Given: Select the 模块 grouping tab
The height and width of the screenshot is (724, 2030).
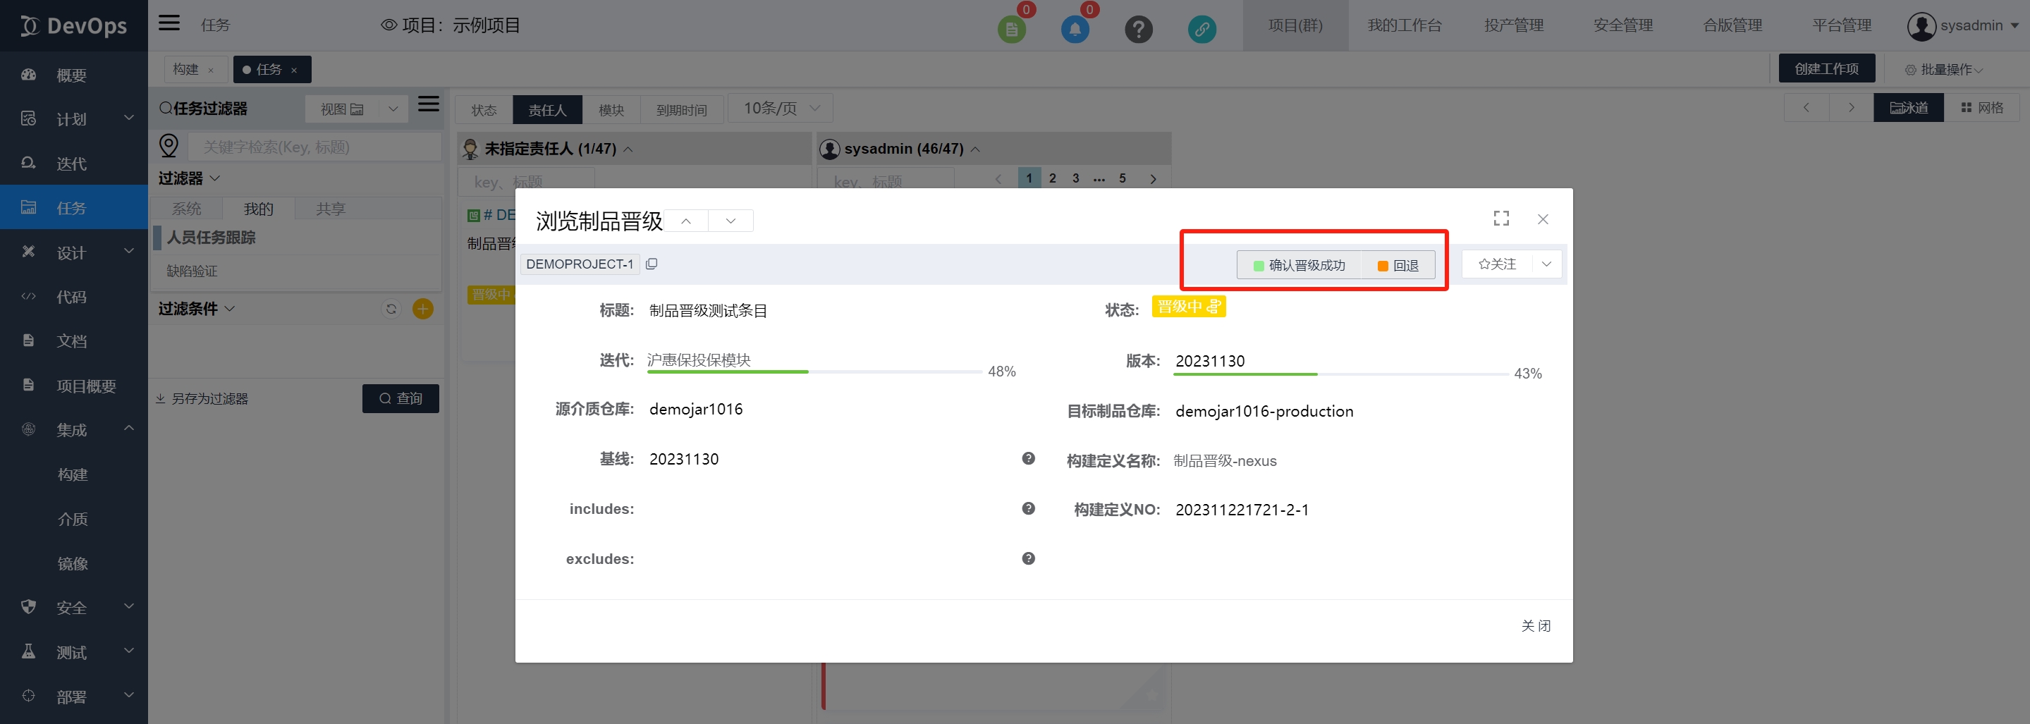Looking at the screenshot, I should [x=611, y=109].
